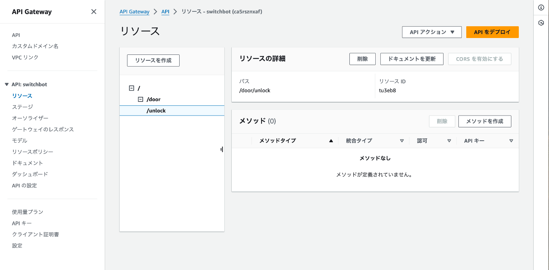
Task: Open the hexagon tools icon below info
Action: pyautogui.click(x=541, y=23)
